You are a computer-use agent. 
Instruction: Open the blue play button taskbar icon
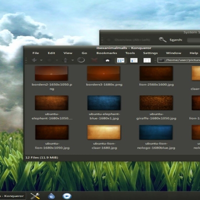pyautogui.click(x=67, y=196)
